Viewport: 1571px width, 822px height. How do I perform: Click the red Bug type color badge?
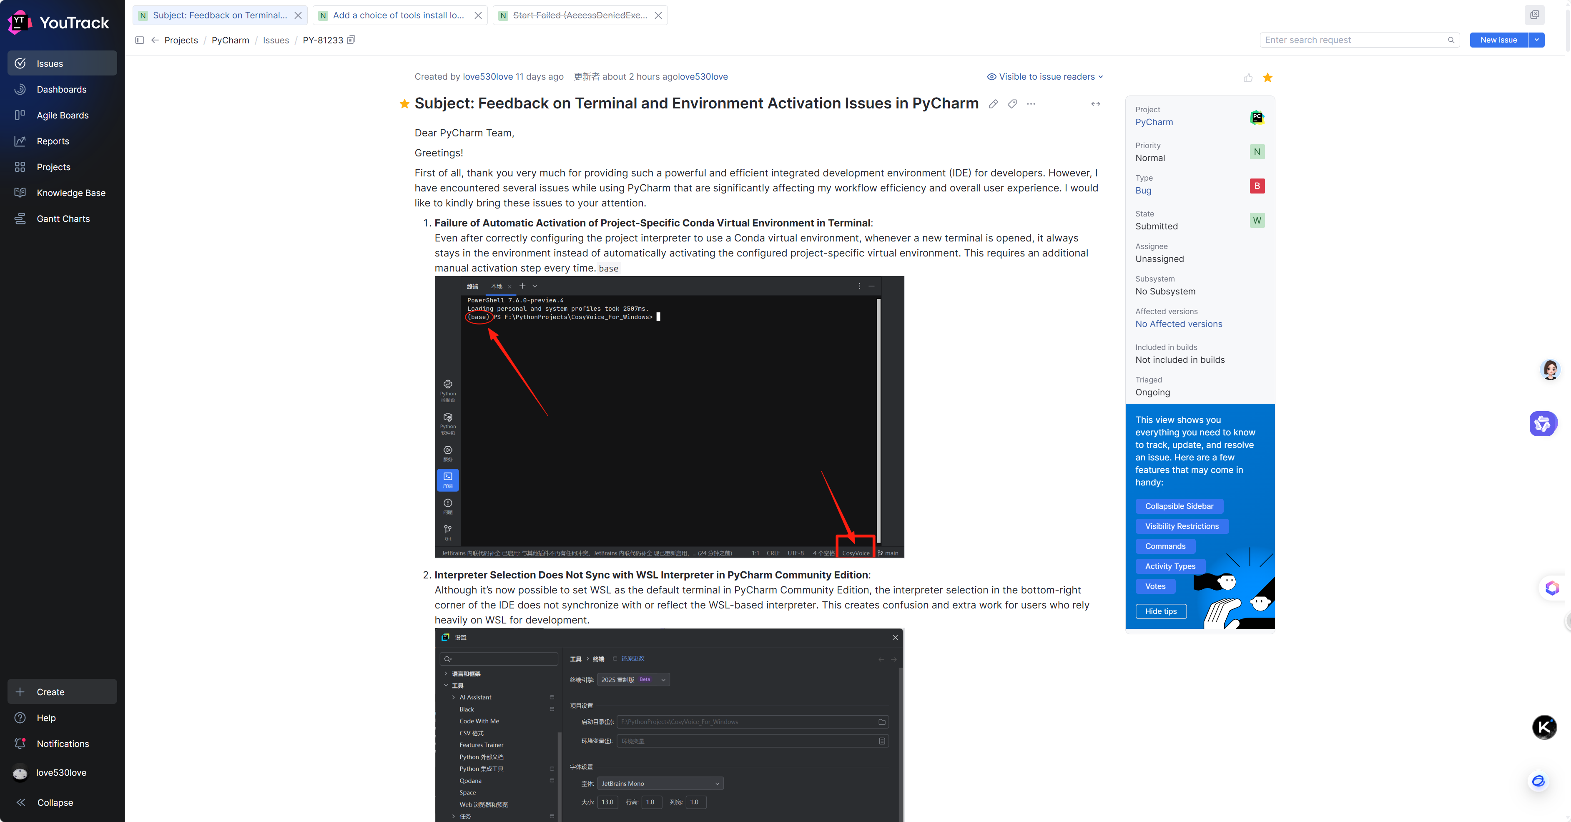(x=1257, y=186)
